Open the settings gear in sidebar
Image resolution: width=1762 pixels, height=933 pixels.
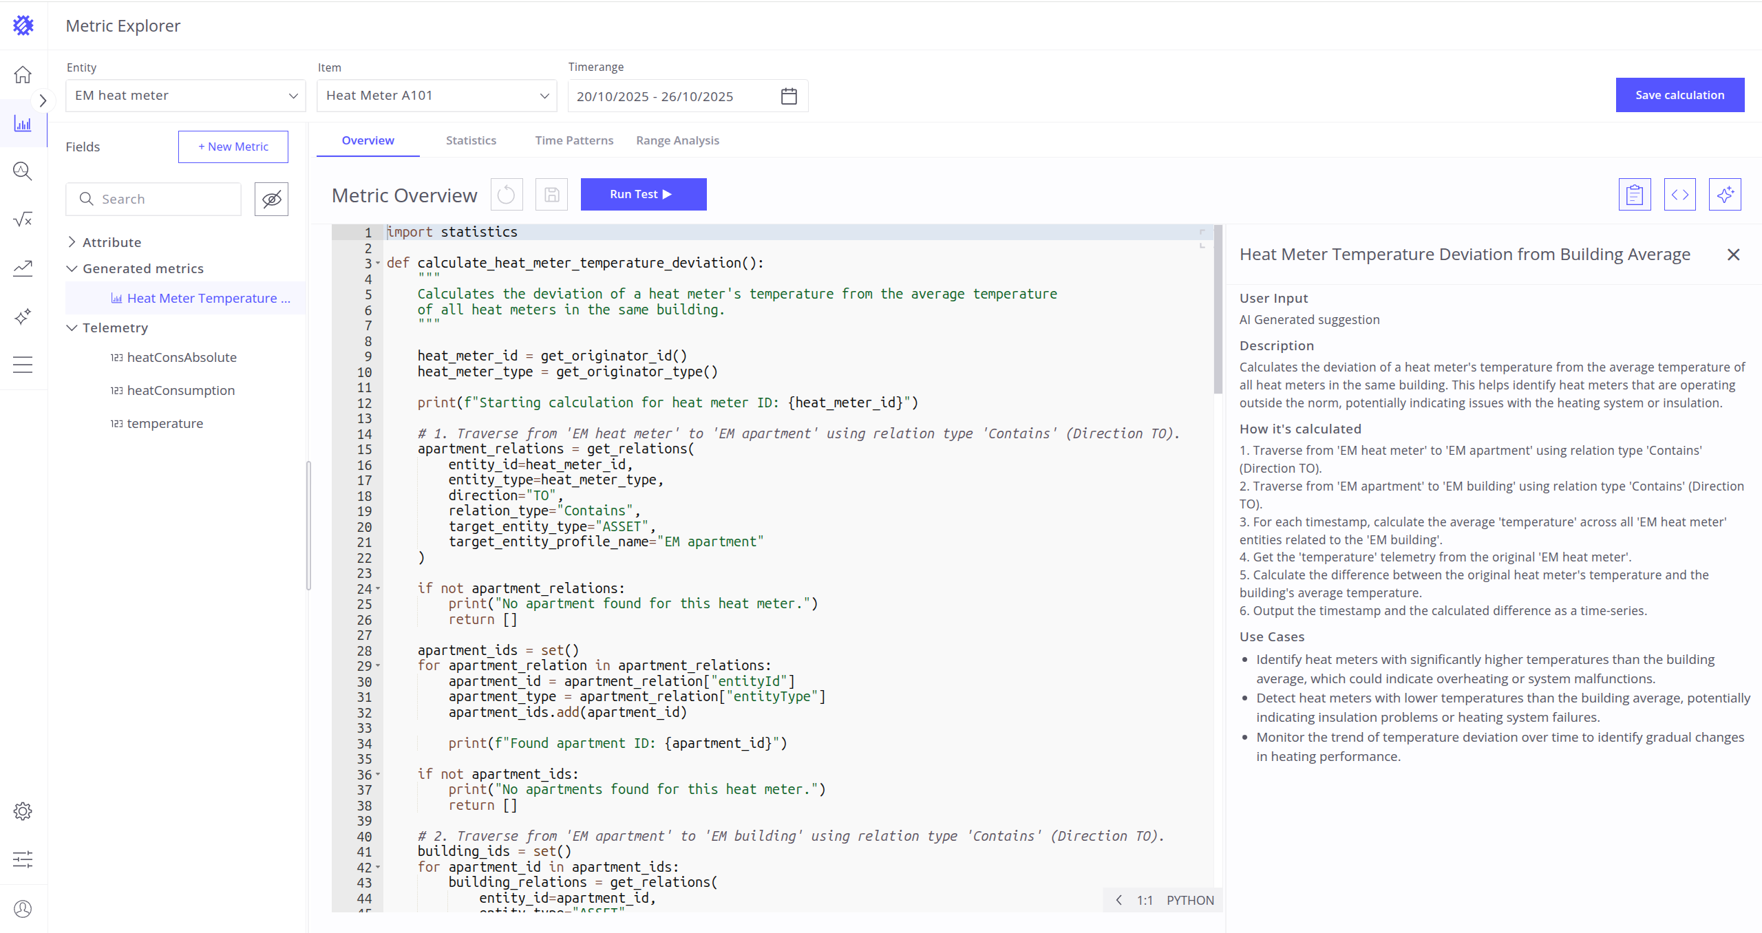point(23,811)
